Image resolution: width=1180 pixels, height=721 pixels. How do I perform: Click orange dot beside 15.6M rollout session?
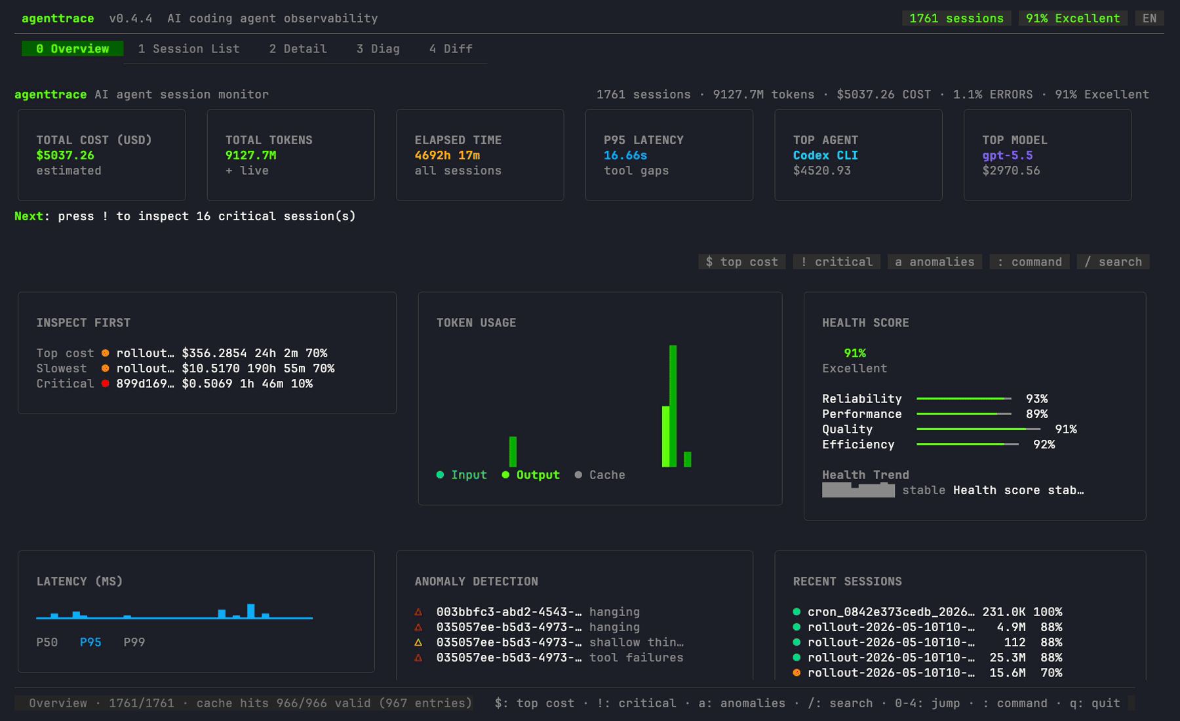tap(796, 672)
